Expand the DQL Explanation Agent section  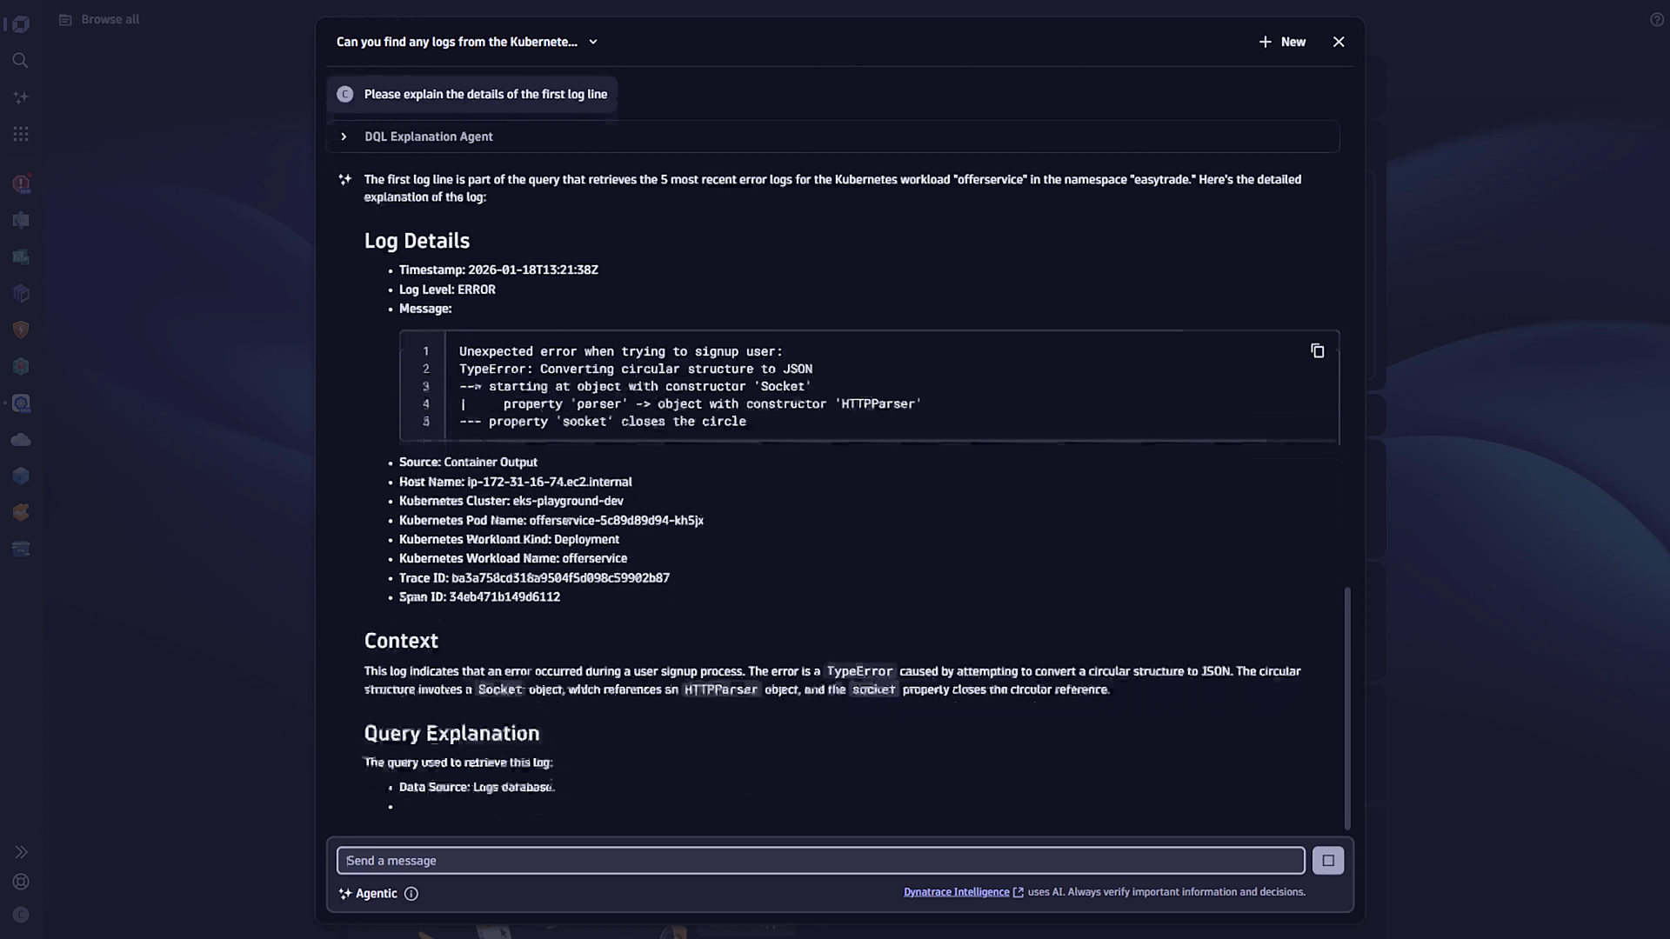(x=344, y=137)
